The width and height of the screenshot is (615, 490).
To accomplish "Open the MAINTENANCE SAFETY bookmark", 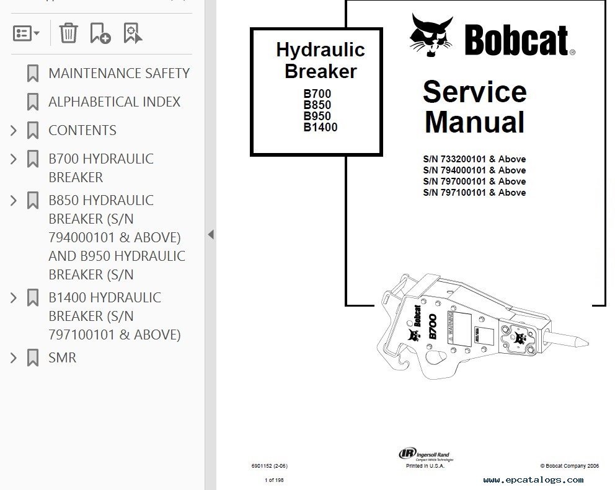I will pyautogui.click(x=118, y=72).
